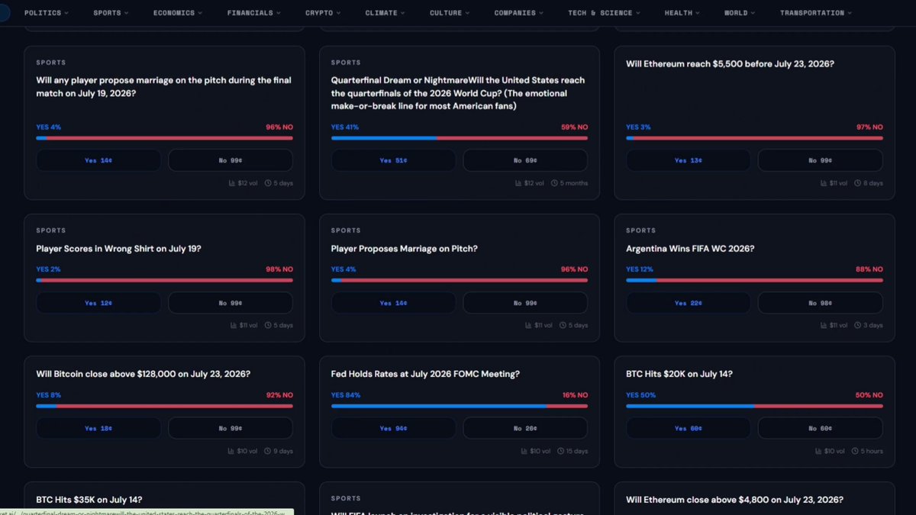Expand the Politics category dropdown

47,13
